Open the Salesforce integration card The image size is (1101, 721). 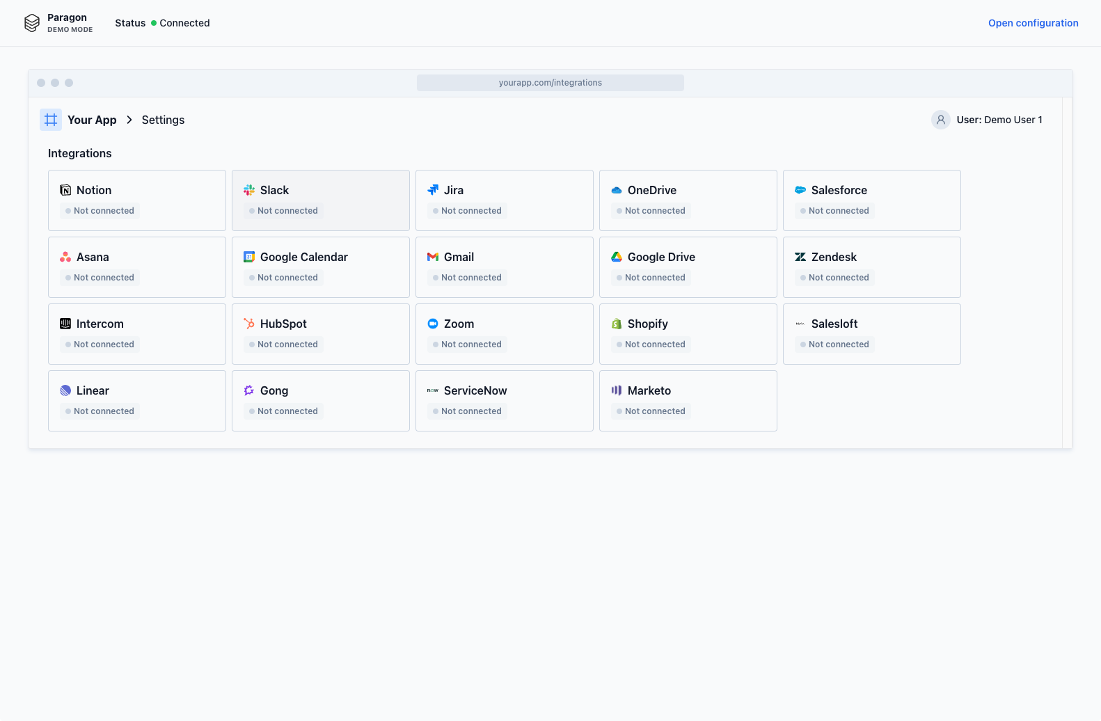pyautogui.click(x=871, y=200)
